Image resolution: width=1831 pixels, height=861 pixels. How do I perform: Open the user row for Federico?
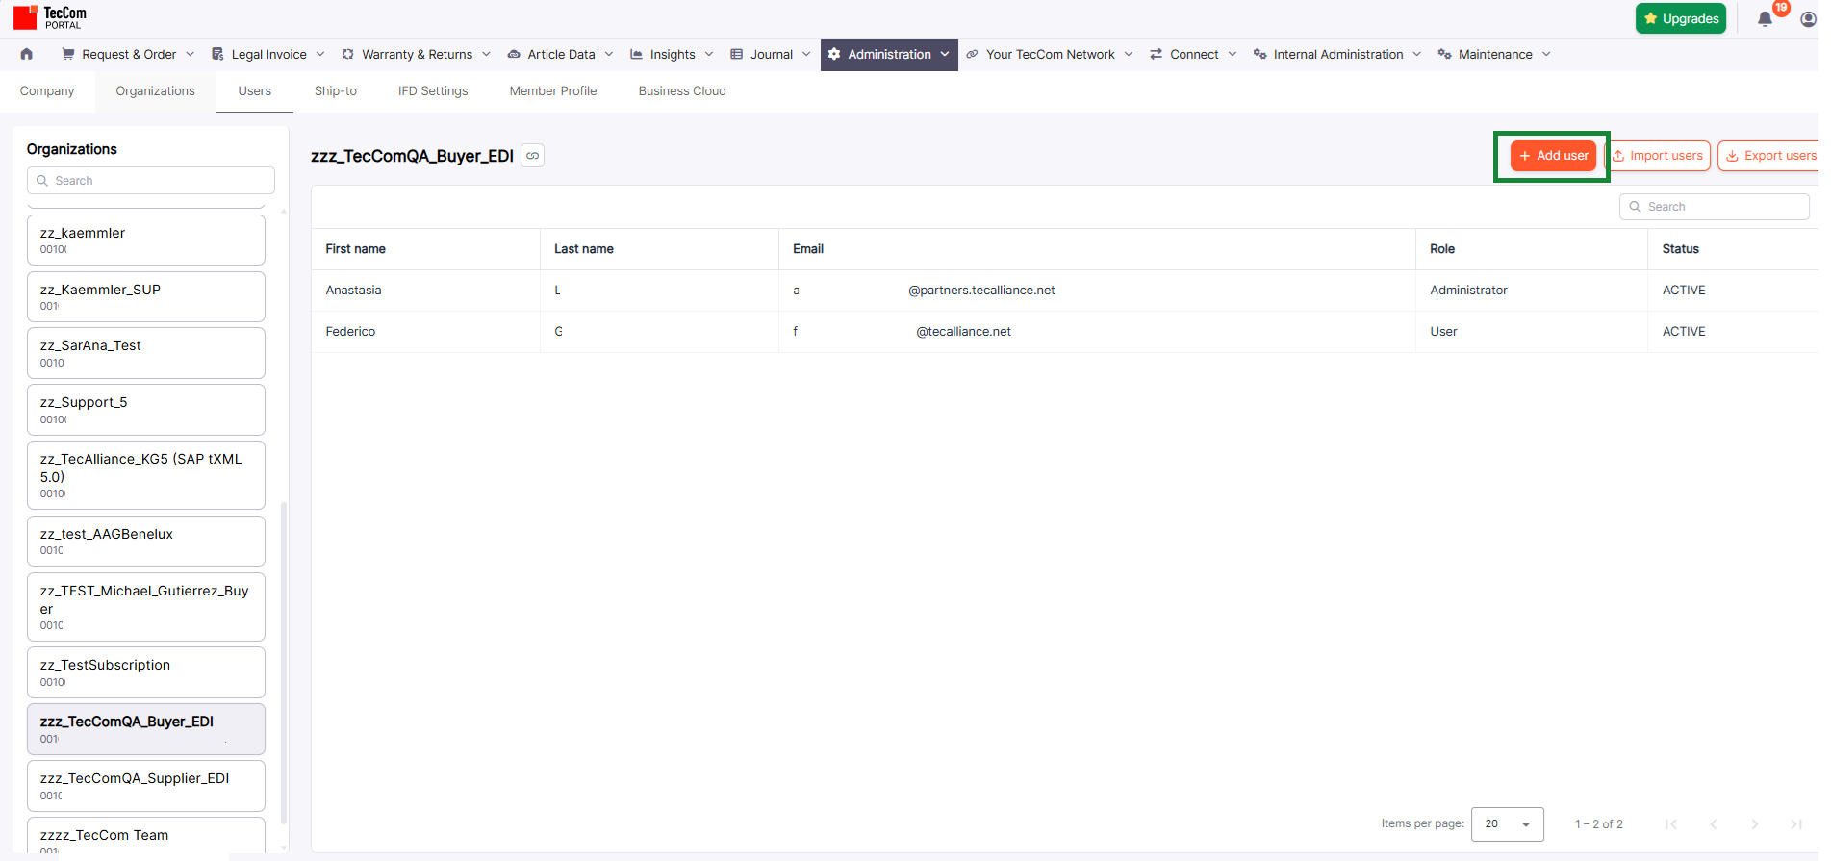pos(1064,332)
